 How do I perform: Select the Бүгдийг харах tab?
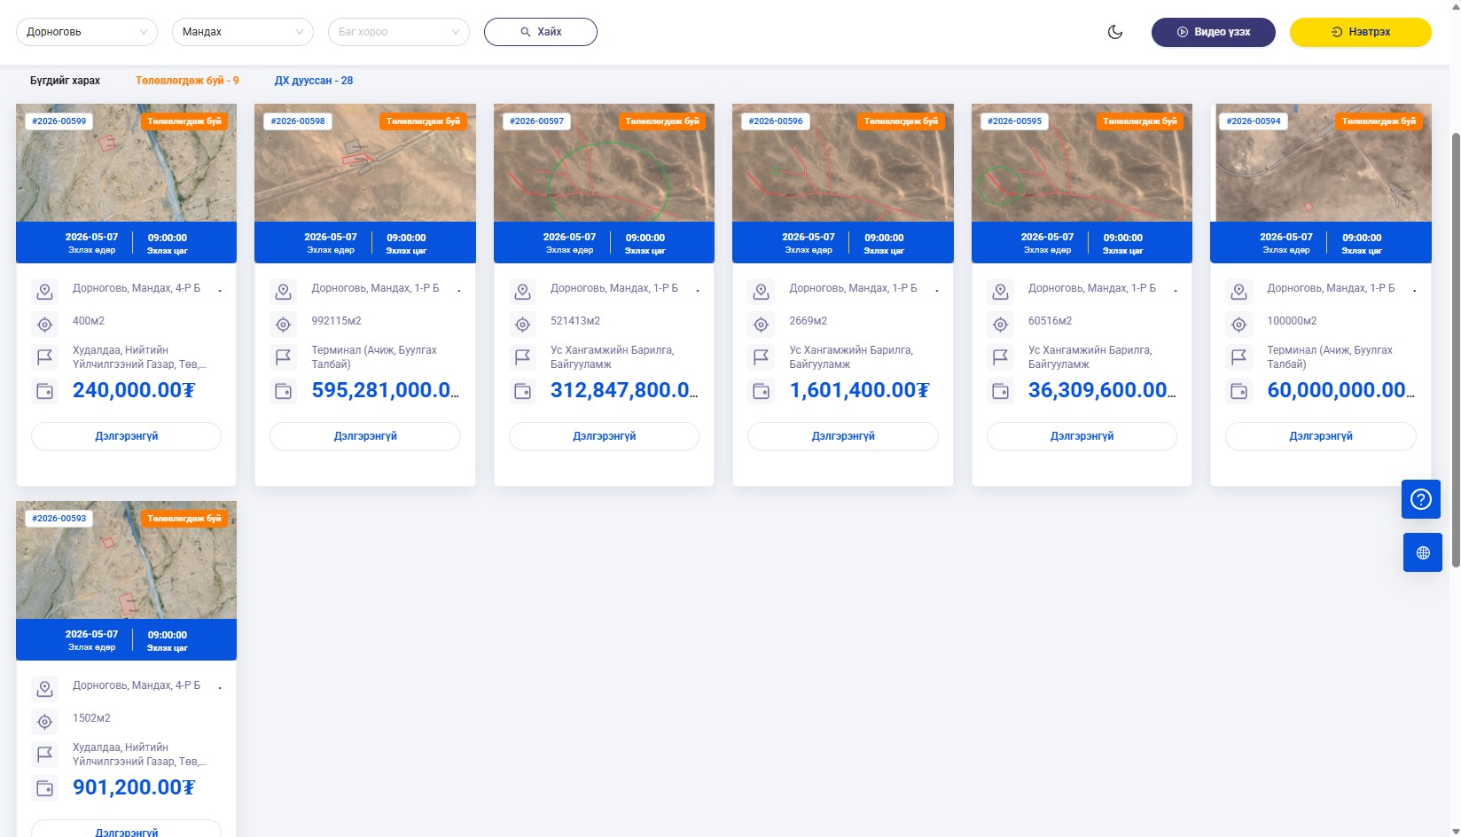(x=65, y=81)
